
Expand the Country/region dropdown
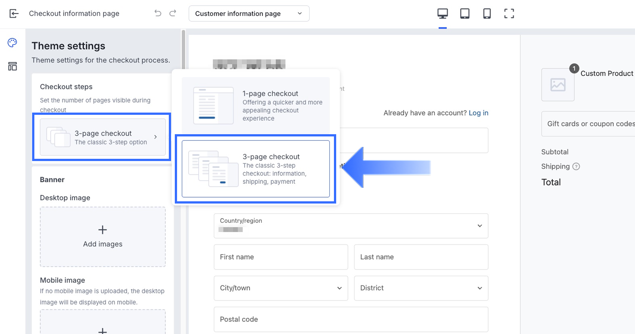tap(351, 226)
